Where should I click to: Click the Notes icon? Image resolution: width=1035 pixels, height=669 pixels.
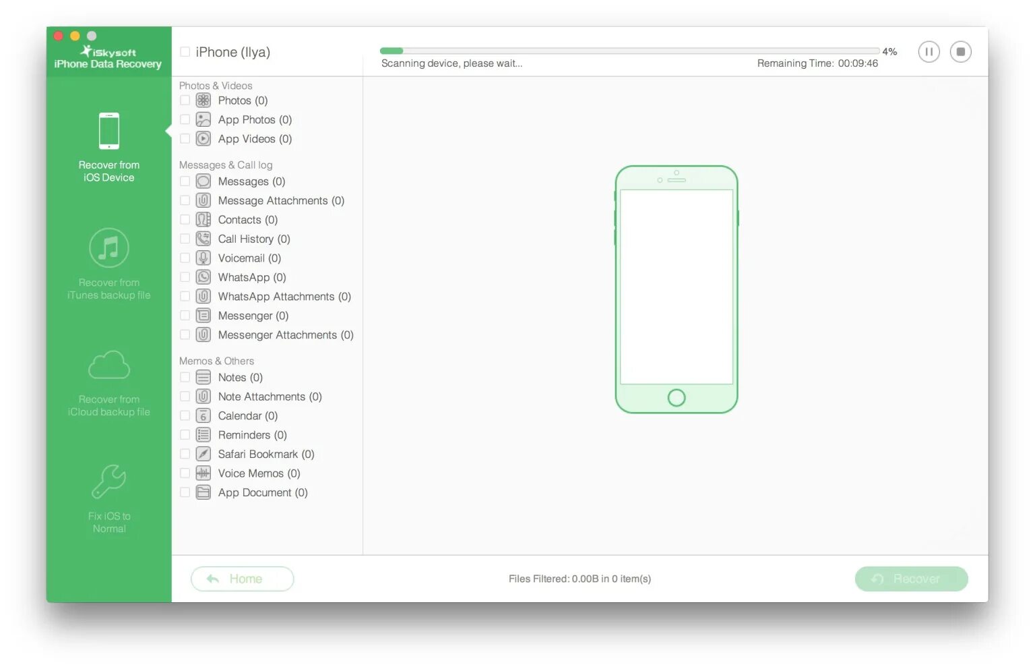point(203,378)
